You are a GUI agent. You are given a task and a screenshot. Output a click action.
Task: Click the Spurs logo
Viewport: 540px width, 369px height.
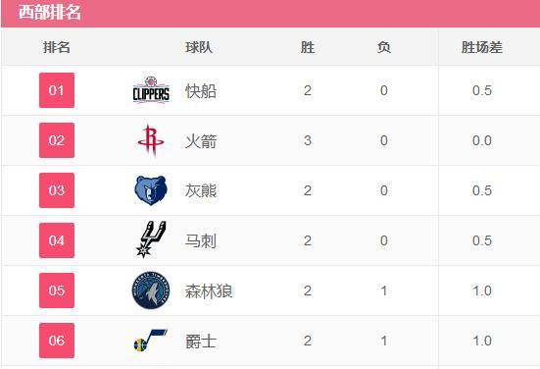(151, 239)
